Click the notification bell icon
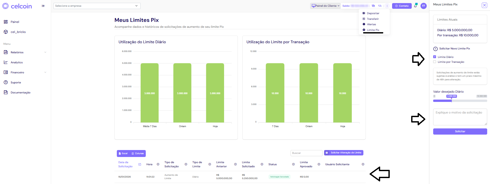Screen dimensions: 490x184 click(x=415, y=6)
